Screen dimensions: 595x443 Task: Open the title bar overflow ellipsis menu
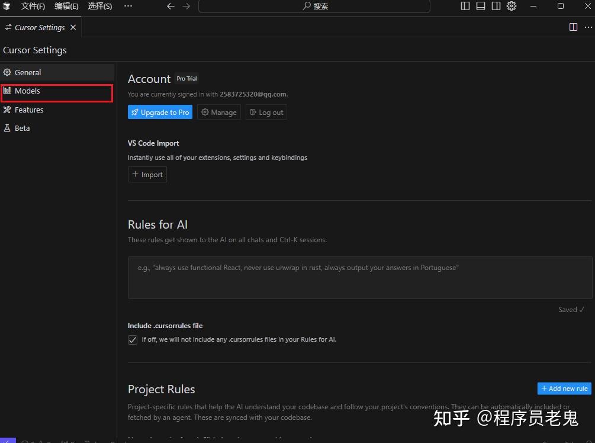128,6
